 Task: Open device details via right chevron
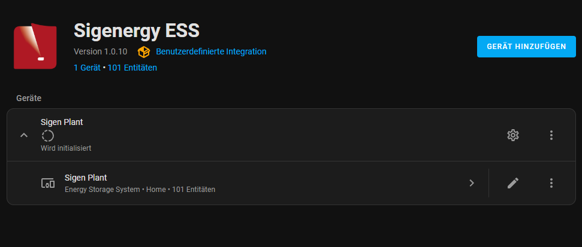472,183
